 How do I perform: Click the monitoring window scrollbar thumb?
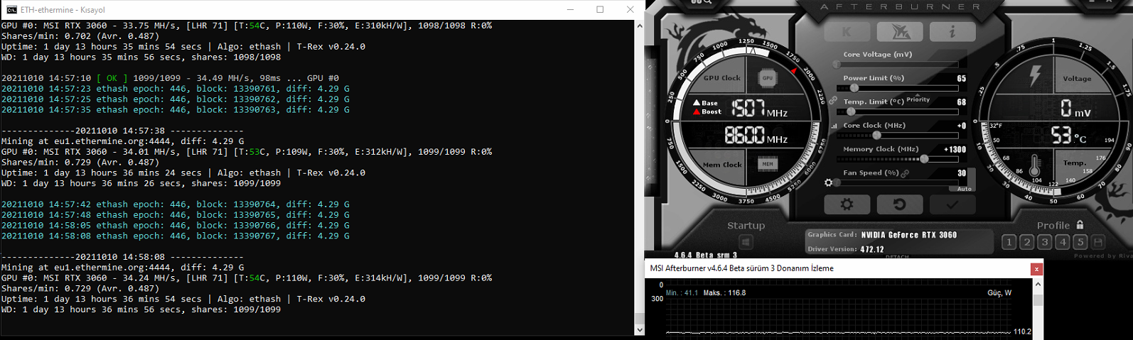[x=1038, y=300]
